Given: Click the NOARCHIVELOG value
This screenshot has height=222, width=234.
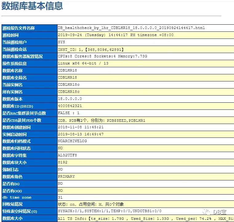Looking at the screenshot, I should (72, 141).
